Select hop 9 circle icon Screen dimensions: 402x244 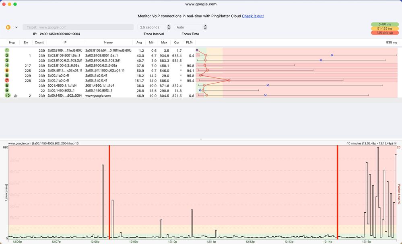(x=7, y=90)
